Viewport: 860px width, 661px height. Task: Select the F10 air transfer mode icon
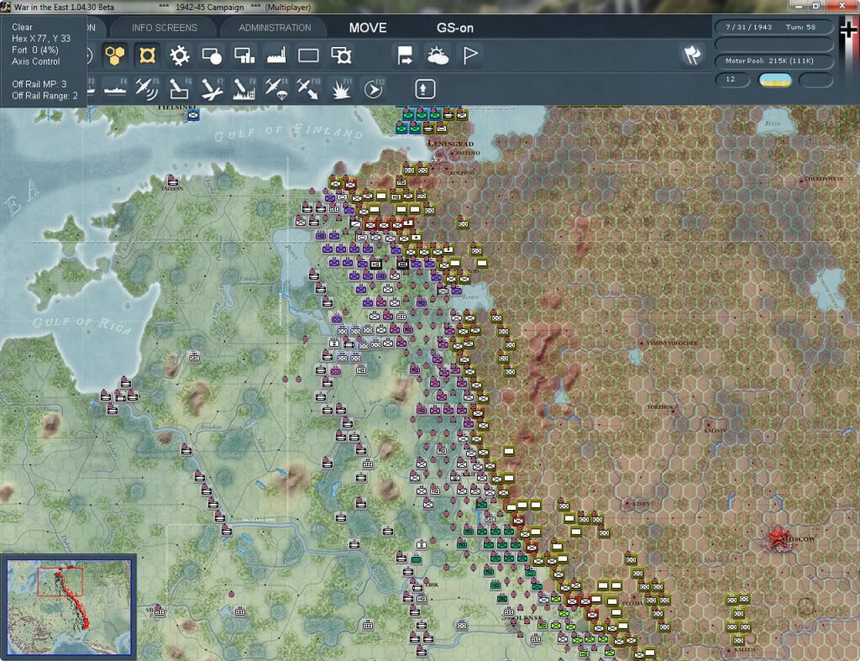pos(308,89)
